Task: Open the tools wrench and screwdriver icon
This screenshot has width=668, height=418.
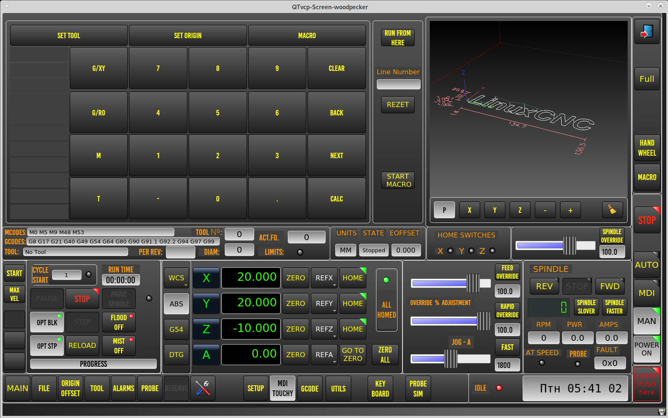Action: (203, 388)
